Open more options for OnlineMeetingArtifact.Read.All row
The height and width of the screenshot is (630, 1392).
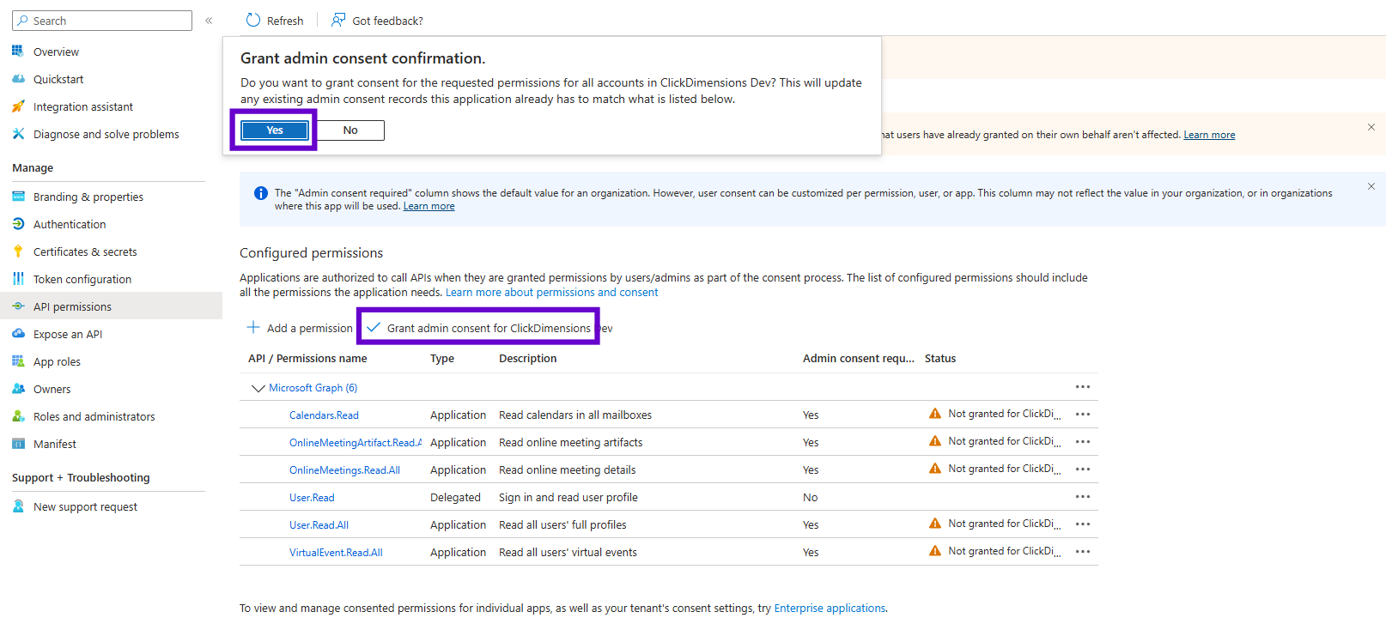tap(1083, 441)
